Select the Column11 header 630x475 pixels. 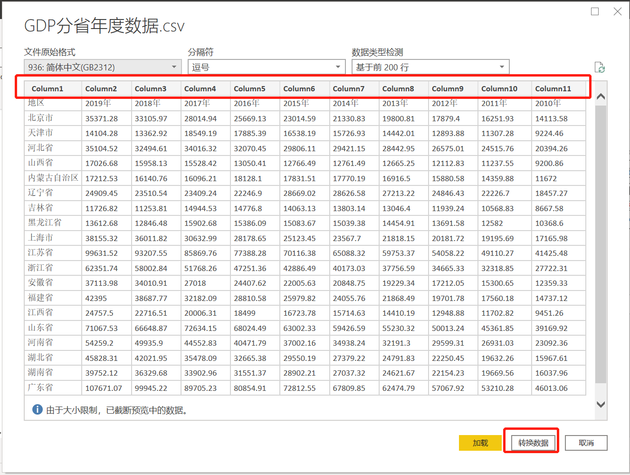point(554,88)
